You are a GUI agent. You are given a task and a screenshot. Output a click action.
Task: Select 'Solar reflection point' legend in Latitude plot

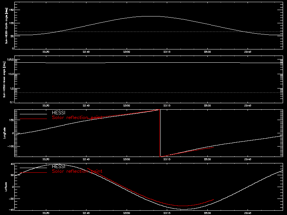(77, 171)
